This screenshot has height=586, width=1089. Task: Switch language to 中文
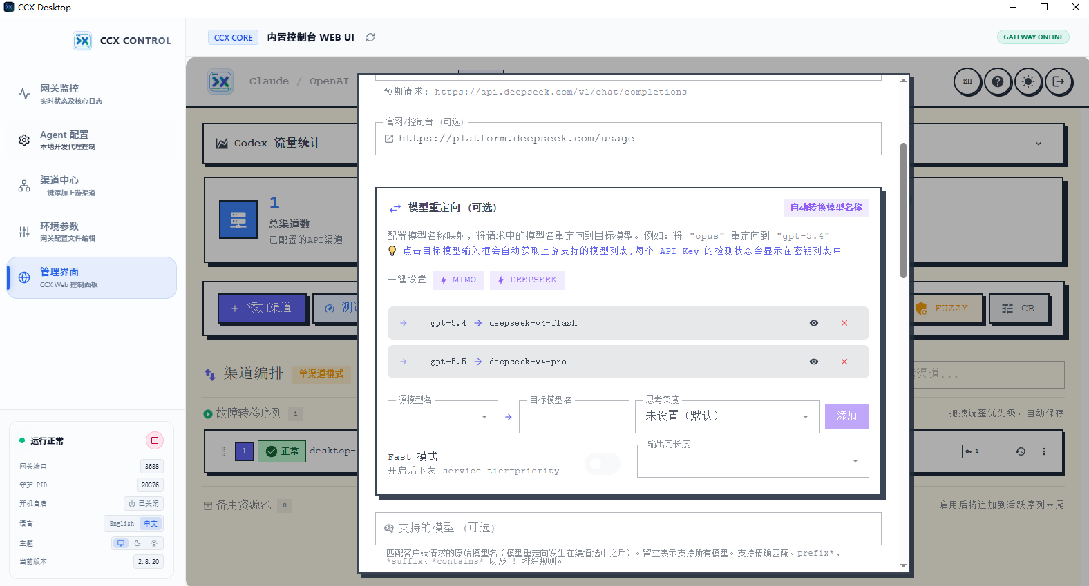pyautogui.click(x=151, y=524)
